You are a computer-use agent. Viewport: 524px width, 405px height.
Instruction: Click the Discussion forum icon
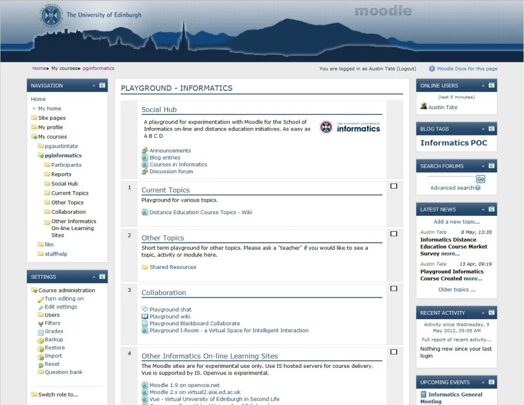click(x=145, y=172)
